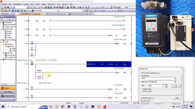Click the Local Device Comment tree icon
The image size is (195, 109).
pos(6,57)
